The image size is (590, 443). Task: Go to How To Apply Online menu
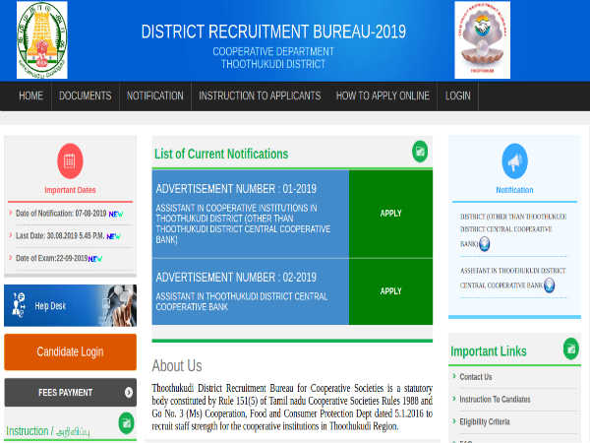click(x=383, y=95)
